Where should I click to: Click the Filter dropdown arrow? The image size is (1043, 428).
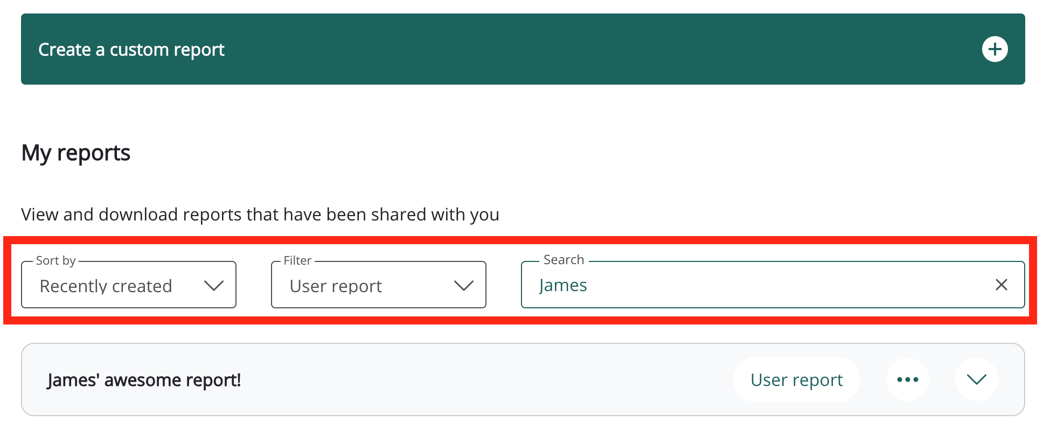463,286
